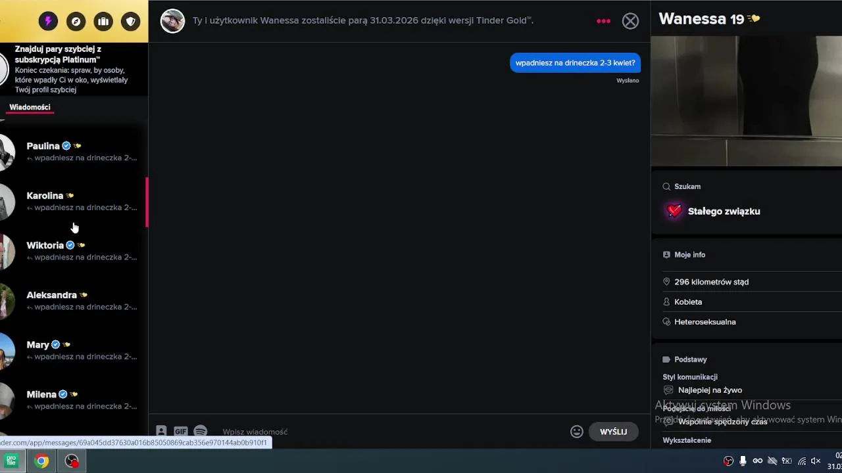Click the Spotify song share icon
The image size is (842, 473).
(x=201, y=432)
